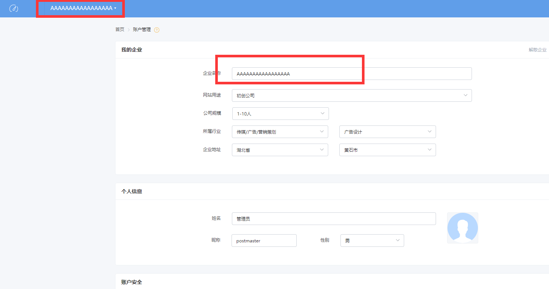This screenshot has height=289, width=549.
Task: Go to 首页 in the breadcrumb
Action: (x=120, y=30)
